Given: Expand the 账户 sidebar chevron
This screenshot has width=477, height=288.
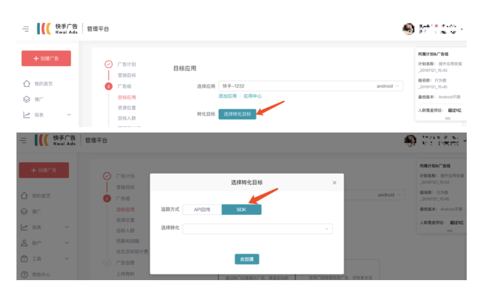Looking at the screenshot, I should pyautogui.click(x=67, y=243).
